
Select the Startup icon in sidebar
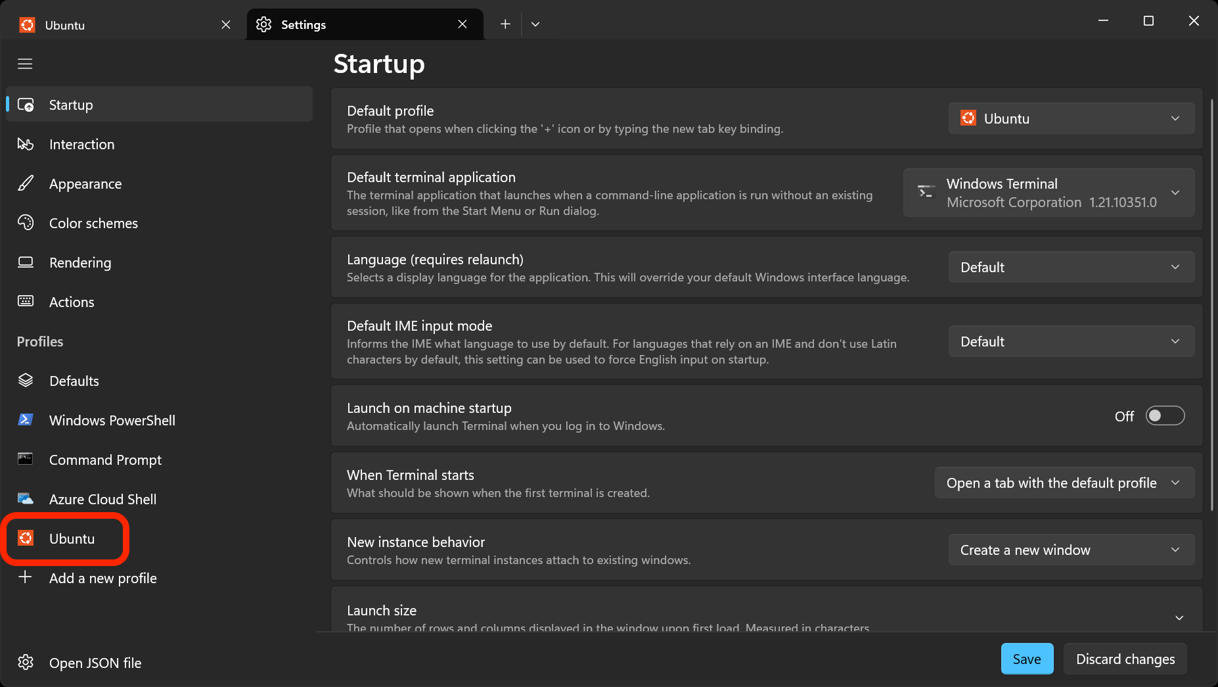pos(25,104)
